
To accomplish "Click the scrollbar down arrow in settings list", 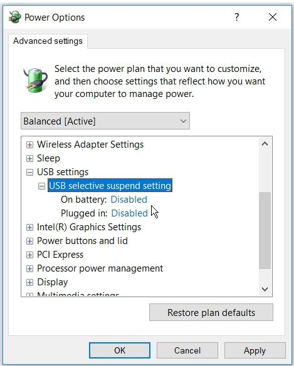I will click(x=265, y=289).
